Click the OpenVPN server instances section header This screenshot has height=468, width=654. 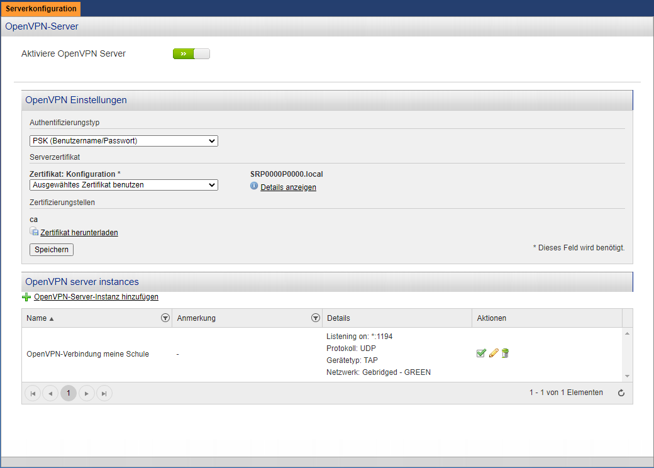327,282
